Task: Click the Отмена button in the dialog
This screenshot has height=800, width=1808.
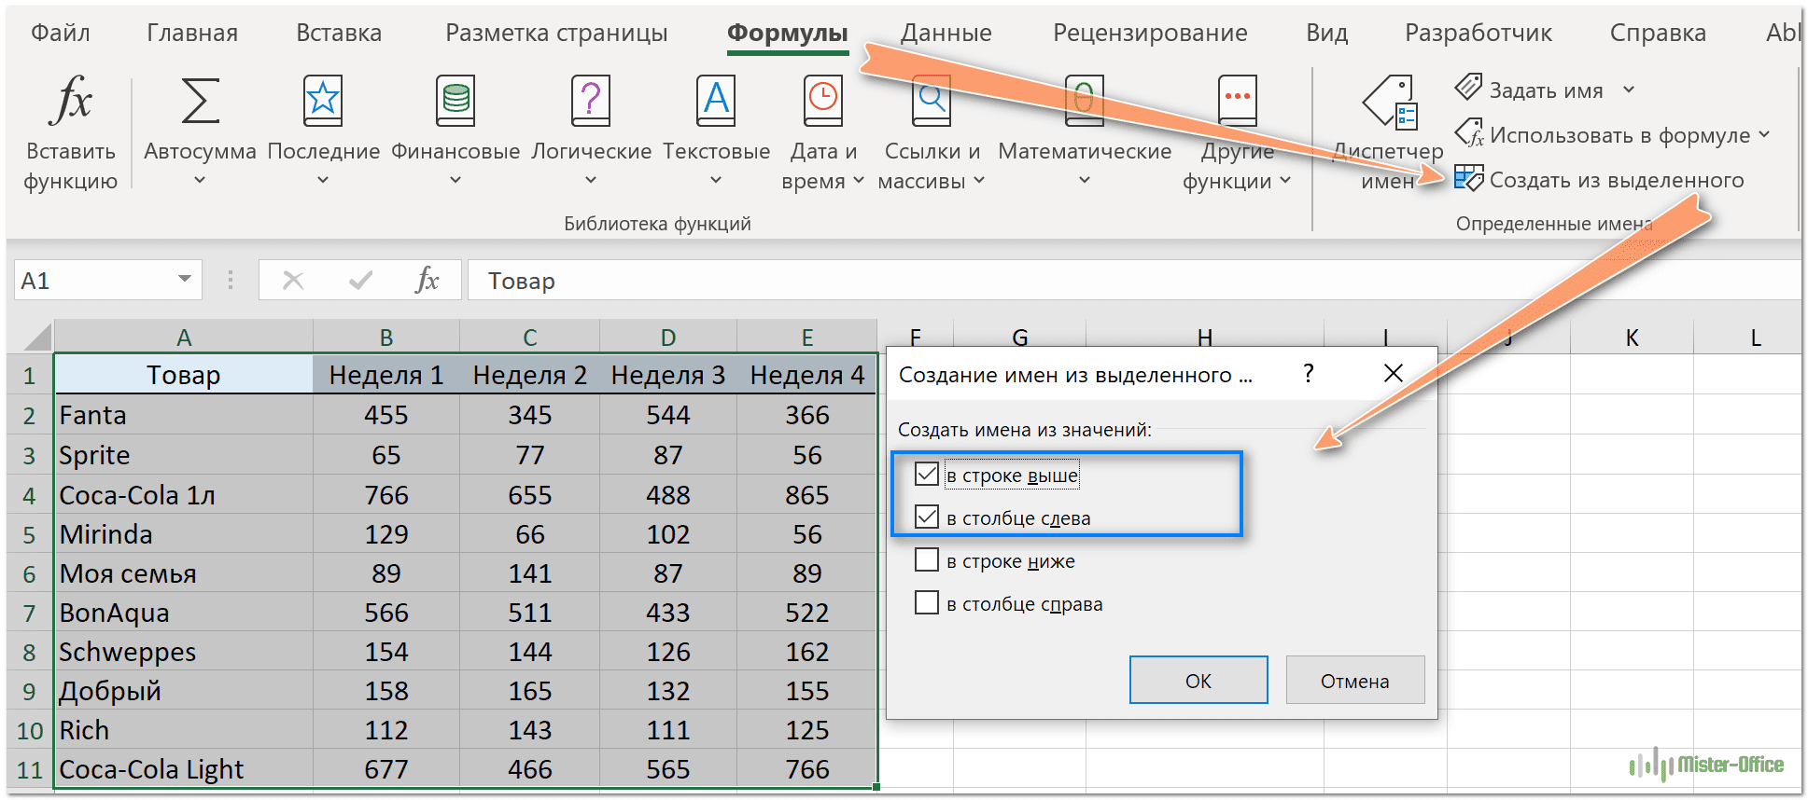Action: (1355, 680)
